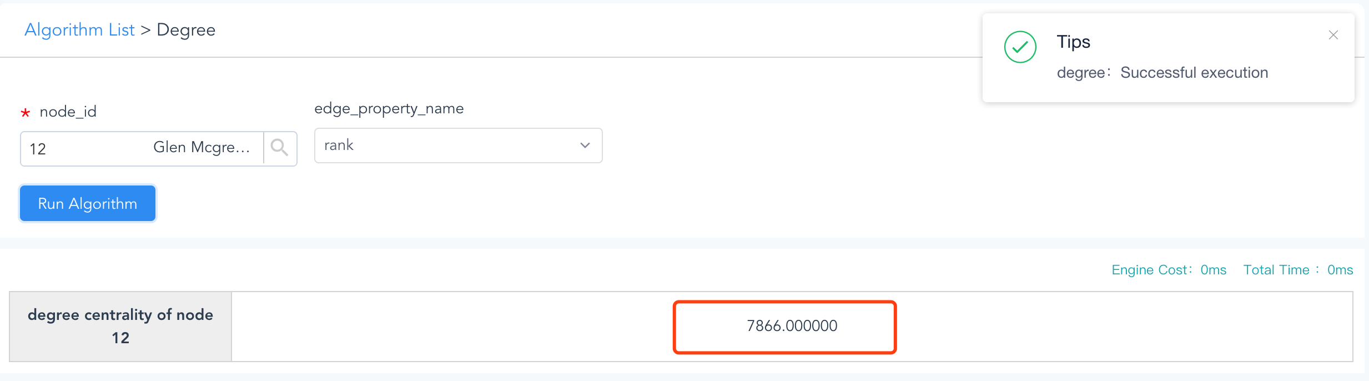
Task: Click the result value 7866.000000
Action: (x=792, y=326)
